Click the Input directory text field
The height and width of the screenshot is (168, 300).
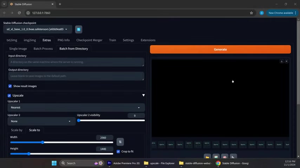coord(76,62)
